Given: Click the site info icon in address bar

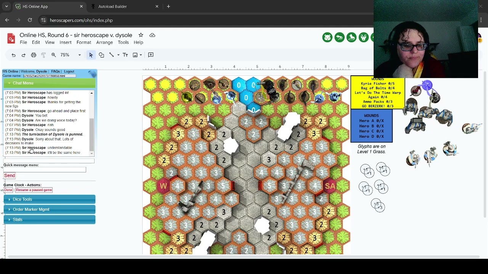Looking at the screenshot, I should tap(43, 20).
